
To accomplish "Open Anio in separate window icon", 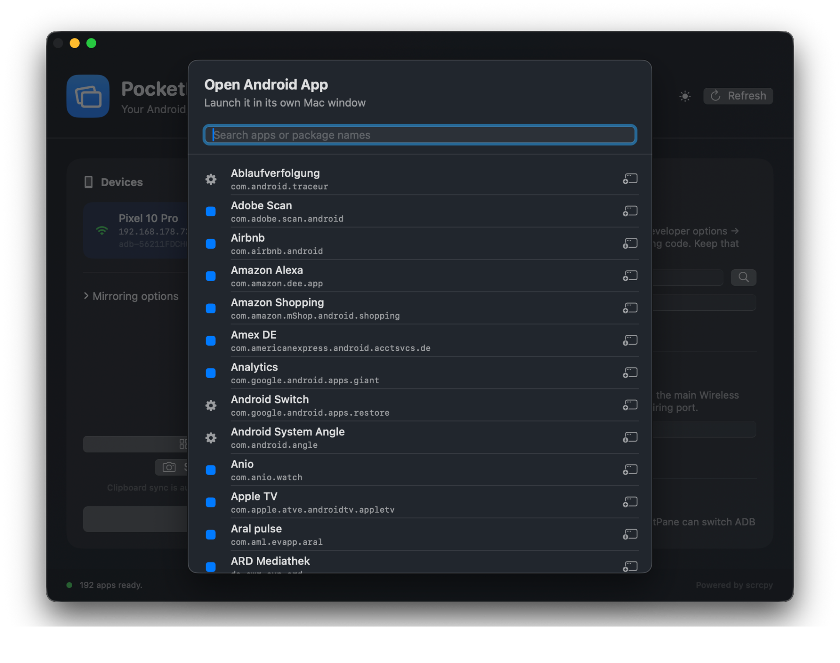I will click(x=630, y=470).
